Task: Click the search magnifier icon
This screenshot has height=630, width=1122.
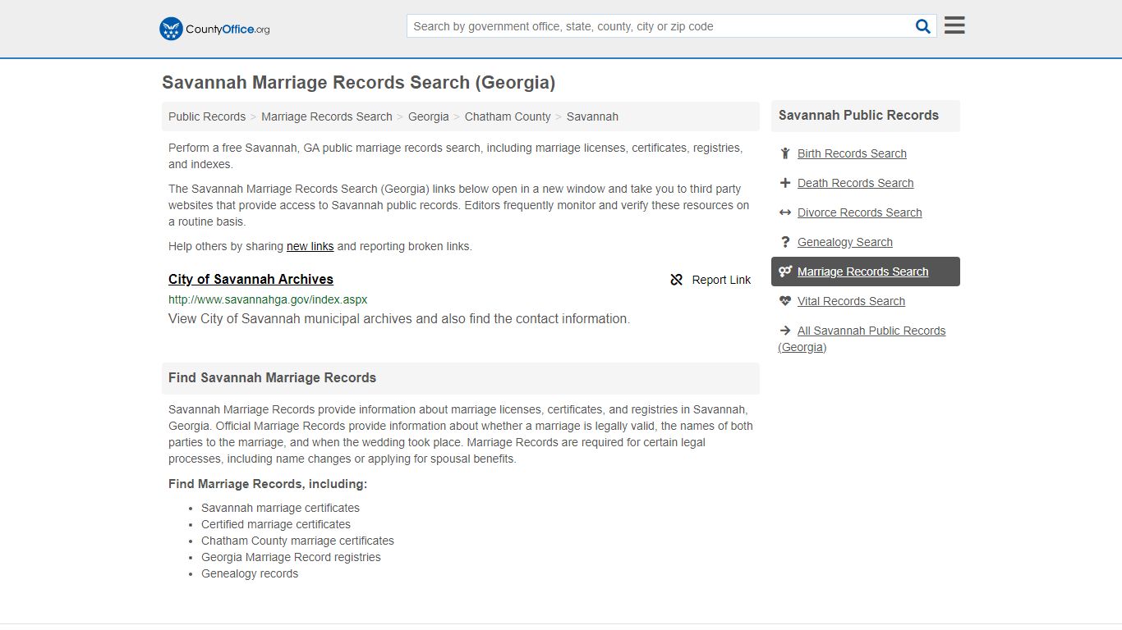Action: click(923, 26)
